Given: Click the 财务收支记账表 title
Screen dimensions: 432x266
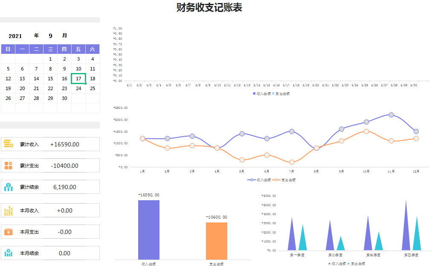Looking at the screenshot, I should [x=209, y=8].
